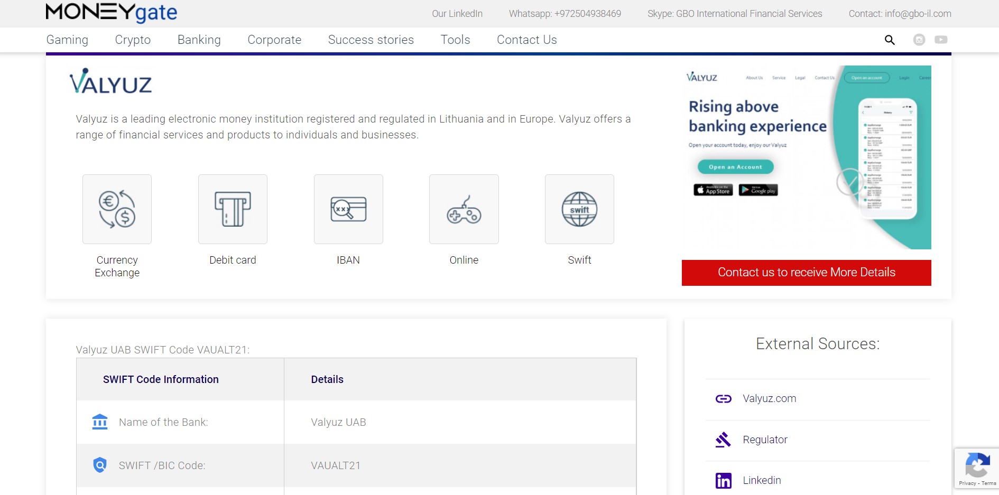Open the Tools menu

point(455,40)
